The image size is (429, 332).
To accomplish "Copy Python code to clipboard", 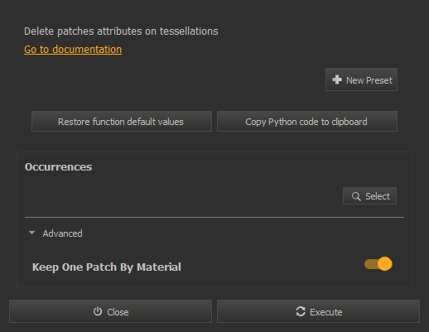I will click(x=307, y=122).
